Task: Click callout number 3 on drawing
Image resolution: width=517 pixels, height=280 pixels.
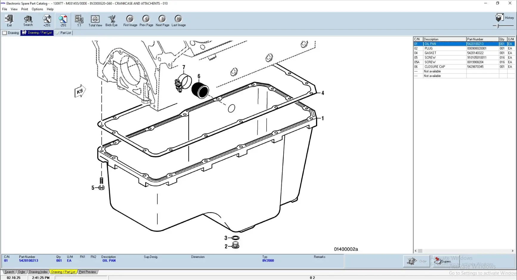Action: pos(226,238)
